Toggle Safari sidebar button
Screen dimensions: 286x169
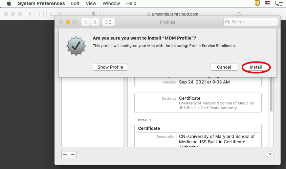(x=52, y=14)
